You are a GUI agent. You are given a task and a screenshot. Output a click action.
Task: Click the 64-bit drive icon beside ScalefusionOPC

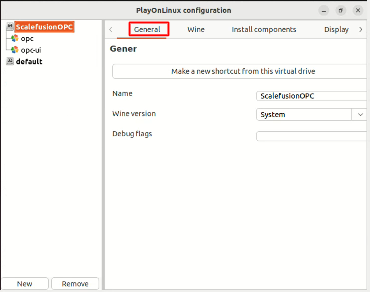[x=10, y=26]
